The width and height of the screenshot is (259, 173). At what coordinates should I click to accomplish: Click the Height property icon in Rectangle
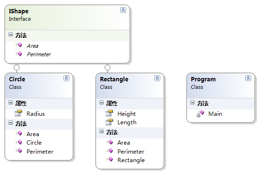click(x=109, y=113)
